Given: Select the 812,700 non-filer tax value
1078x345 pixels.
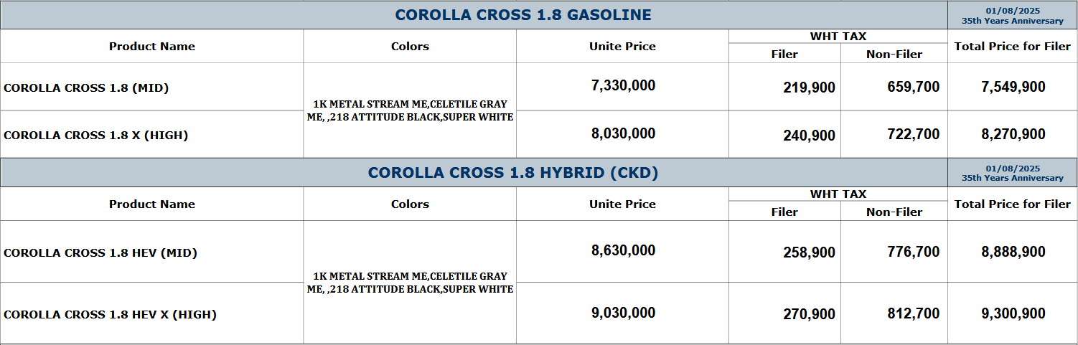Looking at the screenshot, I should pos(913,314).
